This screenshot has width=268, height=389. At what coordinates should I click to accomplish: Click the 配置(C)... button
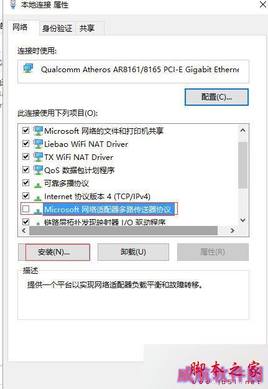pos(216,97)
